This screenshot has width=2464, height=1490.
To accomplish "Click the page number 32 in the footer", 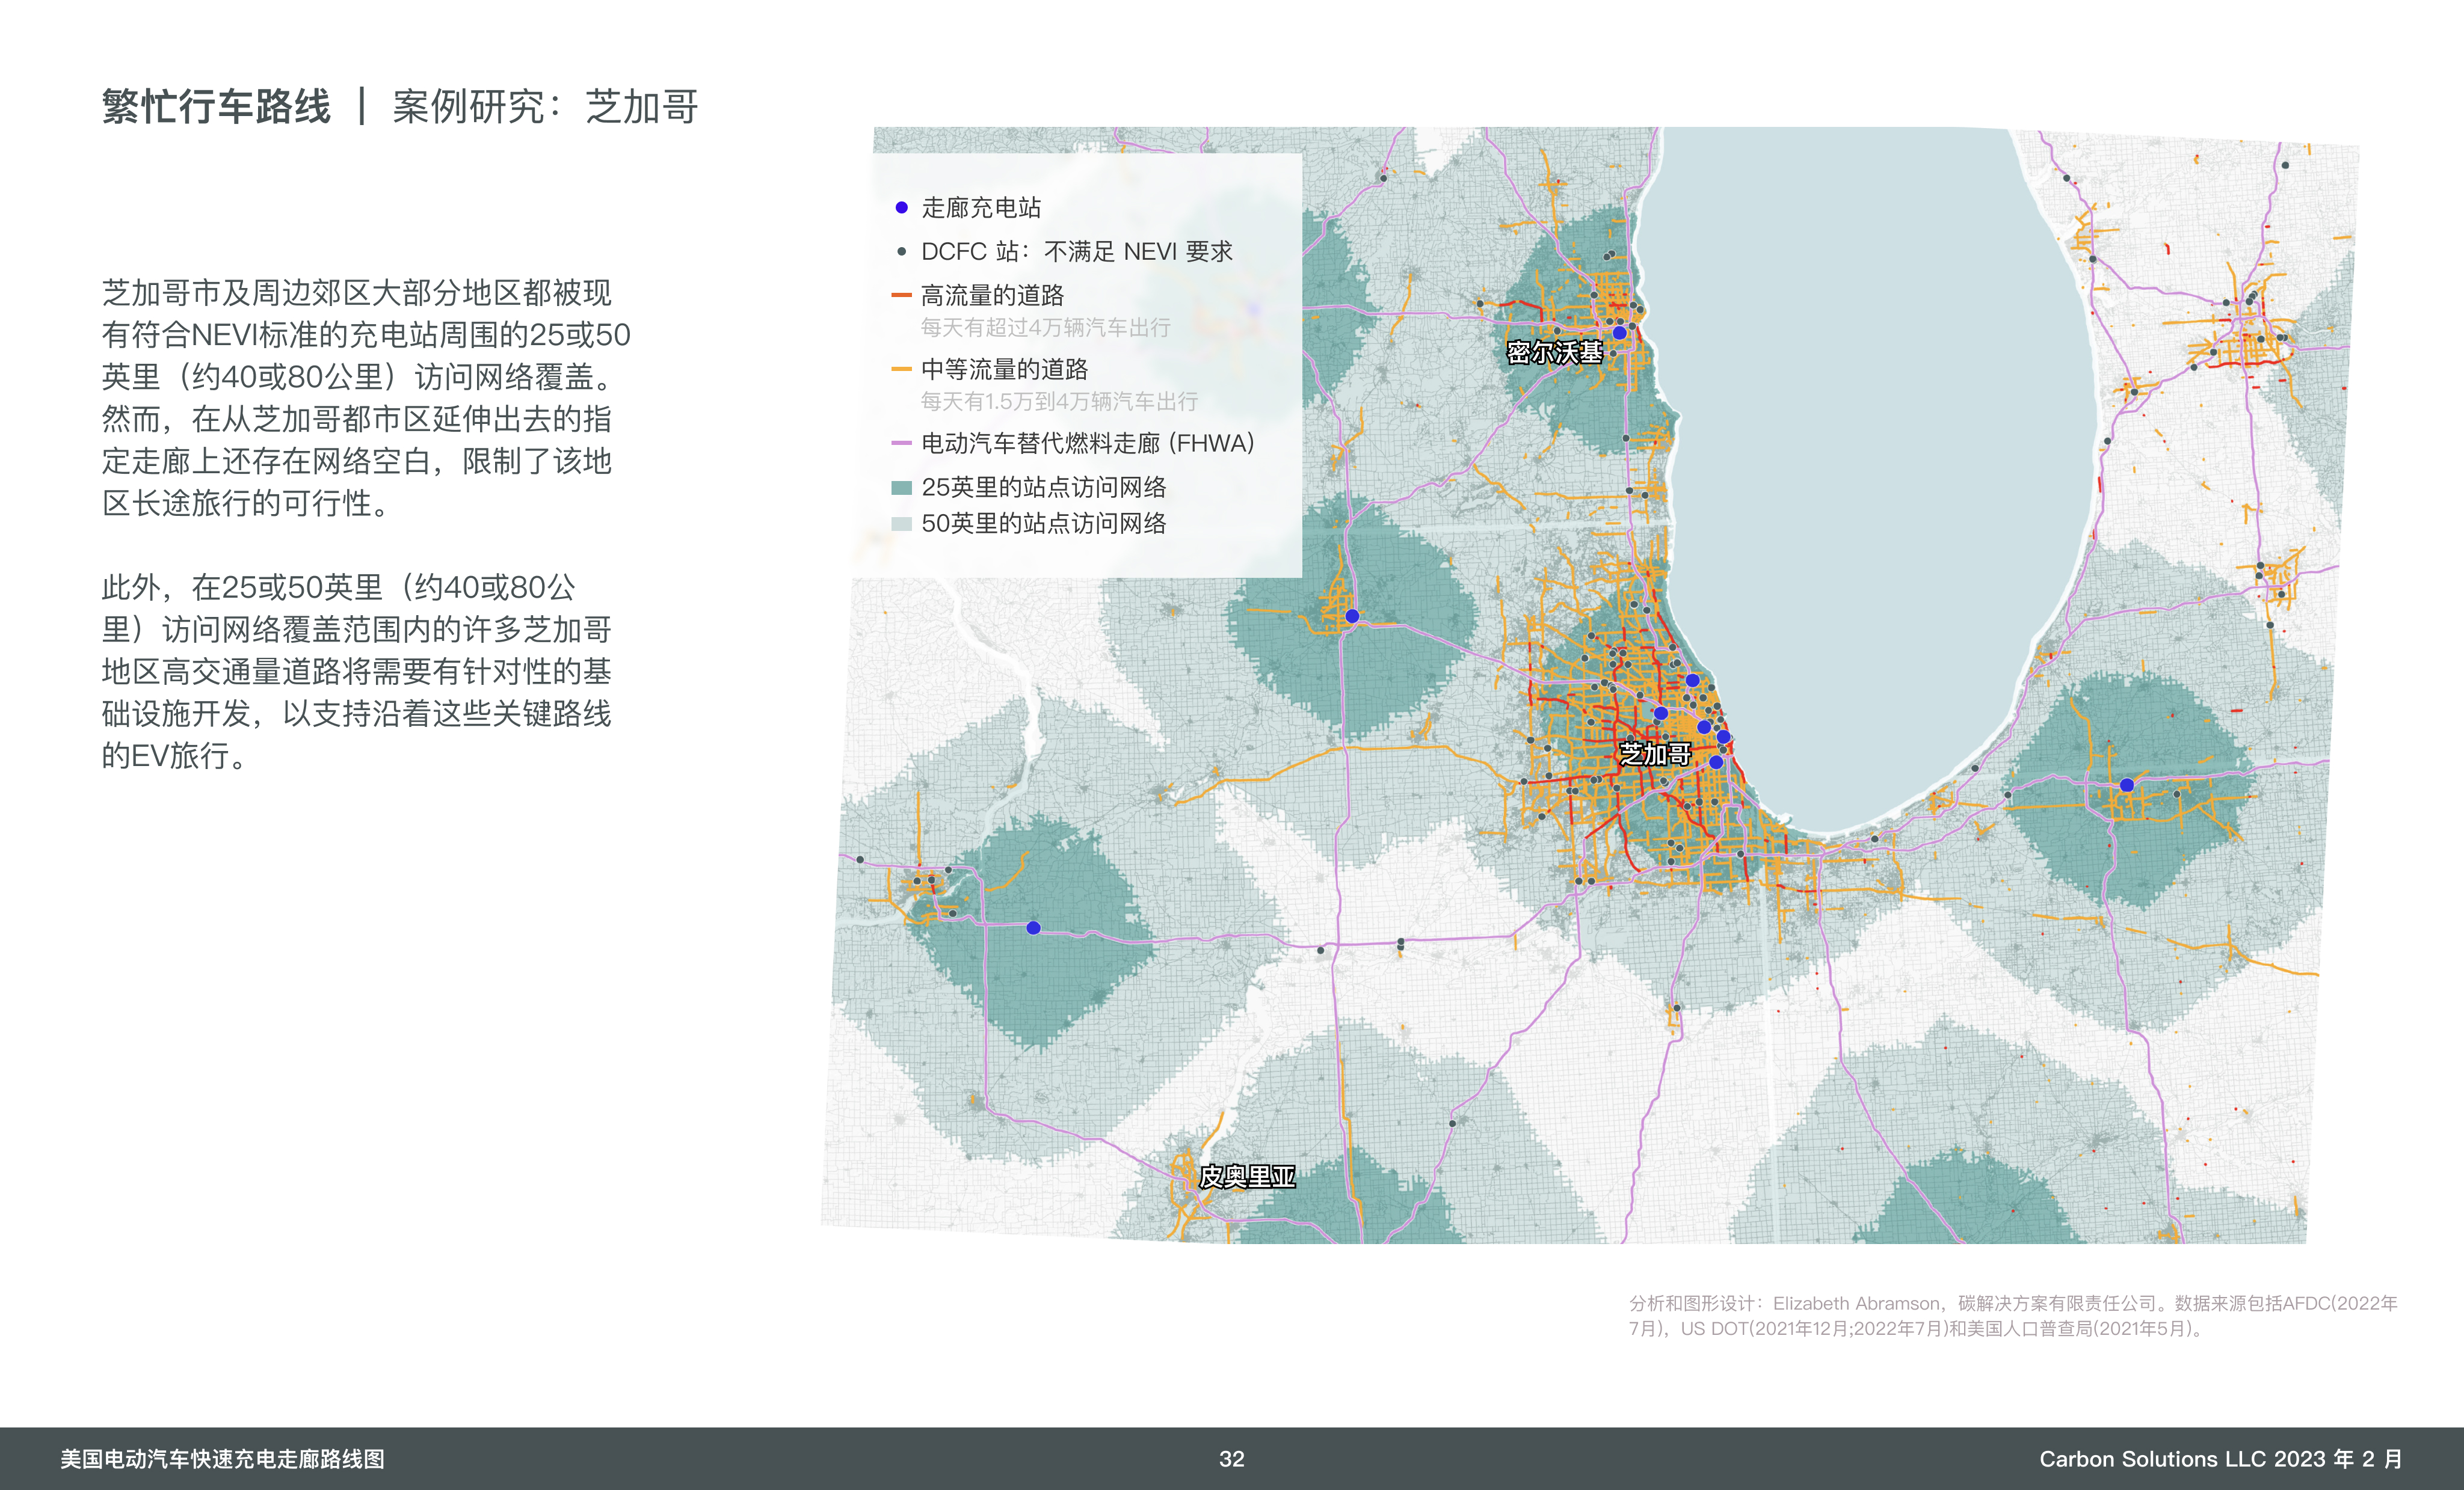I will point(1231,1459).
